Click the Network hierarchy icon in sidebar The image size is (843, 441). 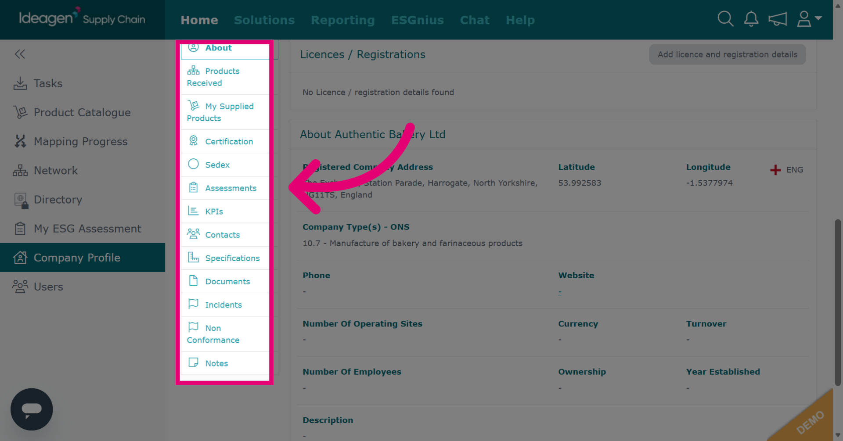pos(20,170)
